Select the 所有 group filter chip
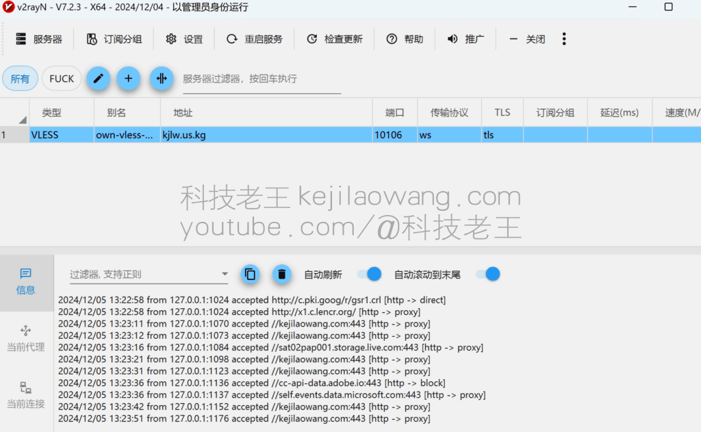Screen dimensions: 701x432 pos(20,79)
